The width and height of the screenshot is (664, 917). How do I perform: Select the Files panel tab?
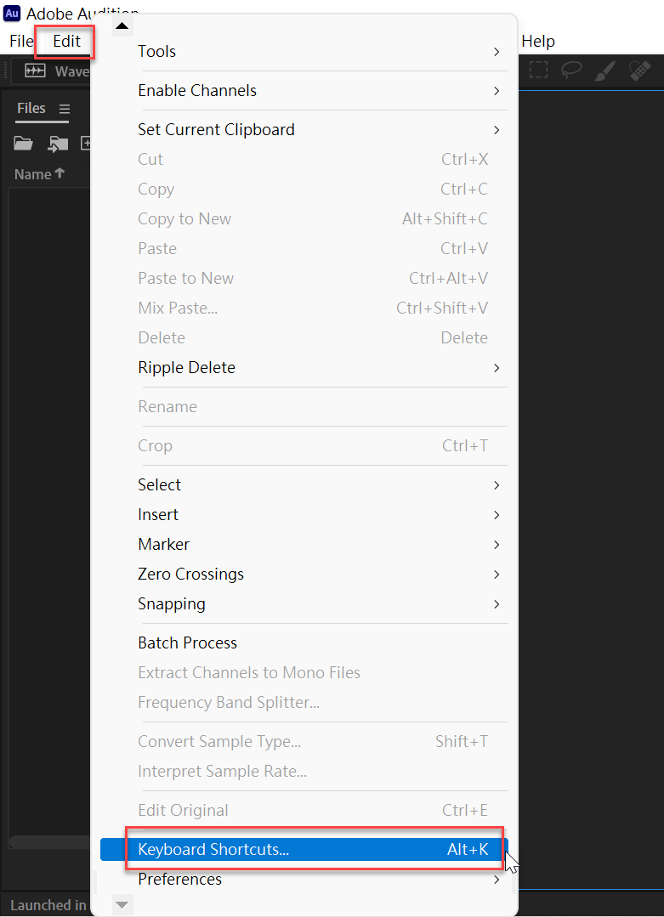pos(31,108)
